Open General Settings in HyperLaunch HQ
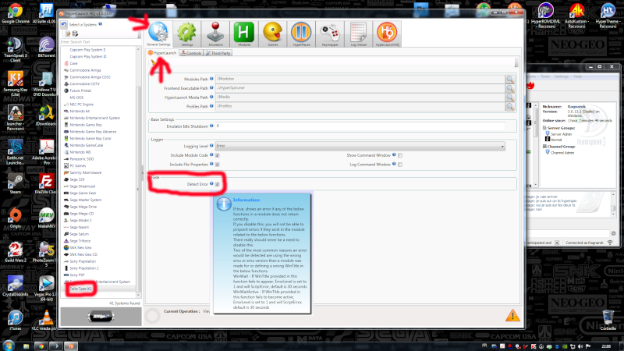 [x=158, y=34]
